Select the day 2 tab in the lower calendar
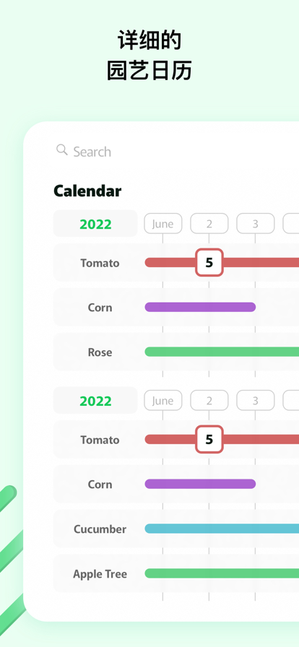Image resolution: width=299 pixels, height=647 pixels. (x=209, y=400)
